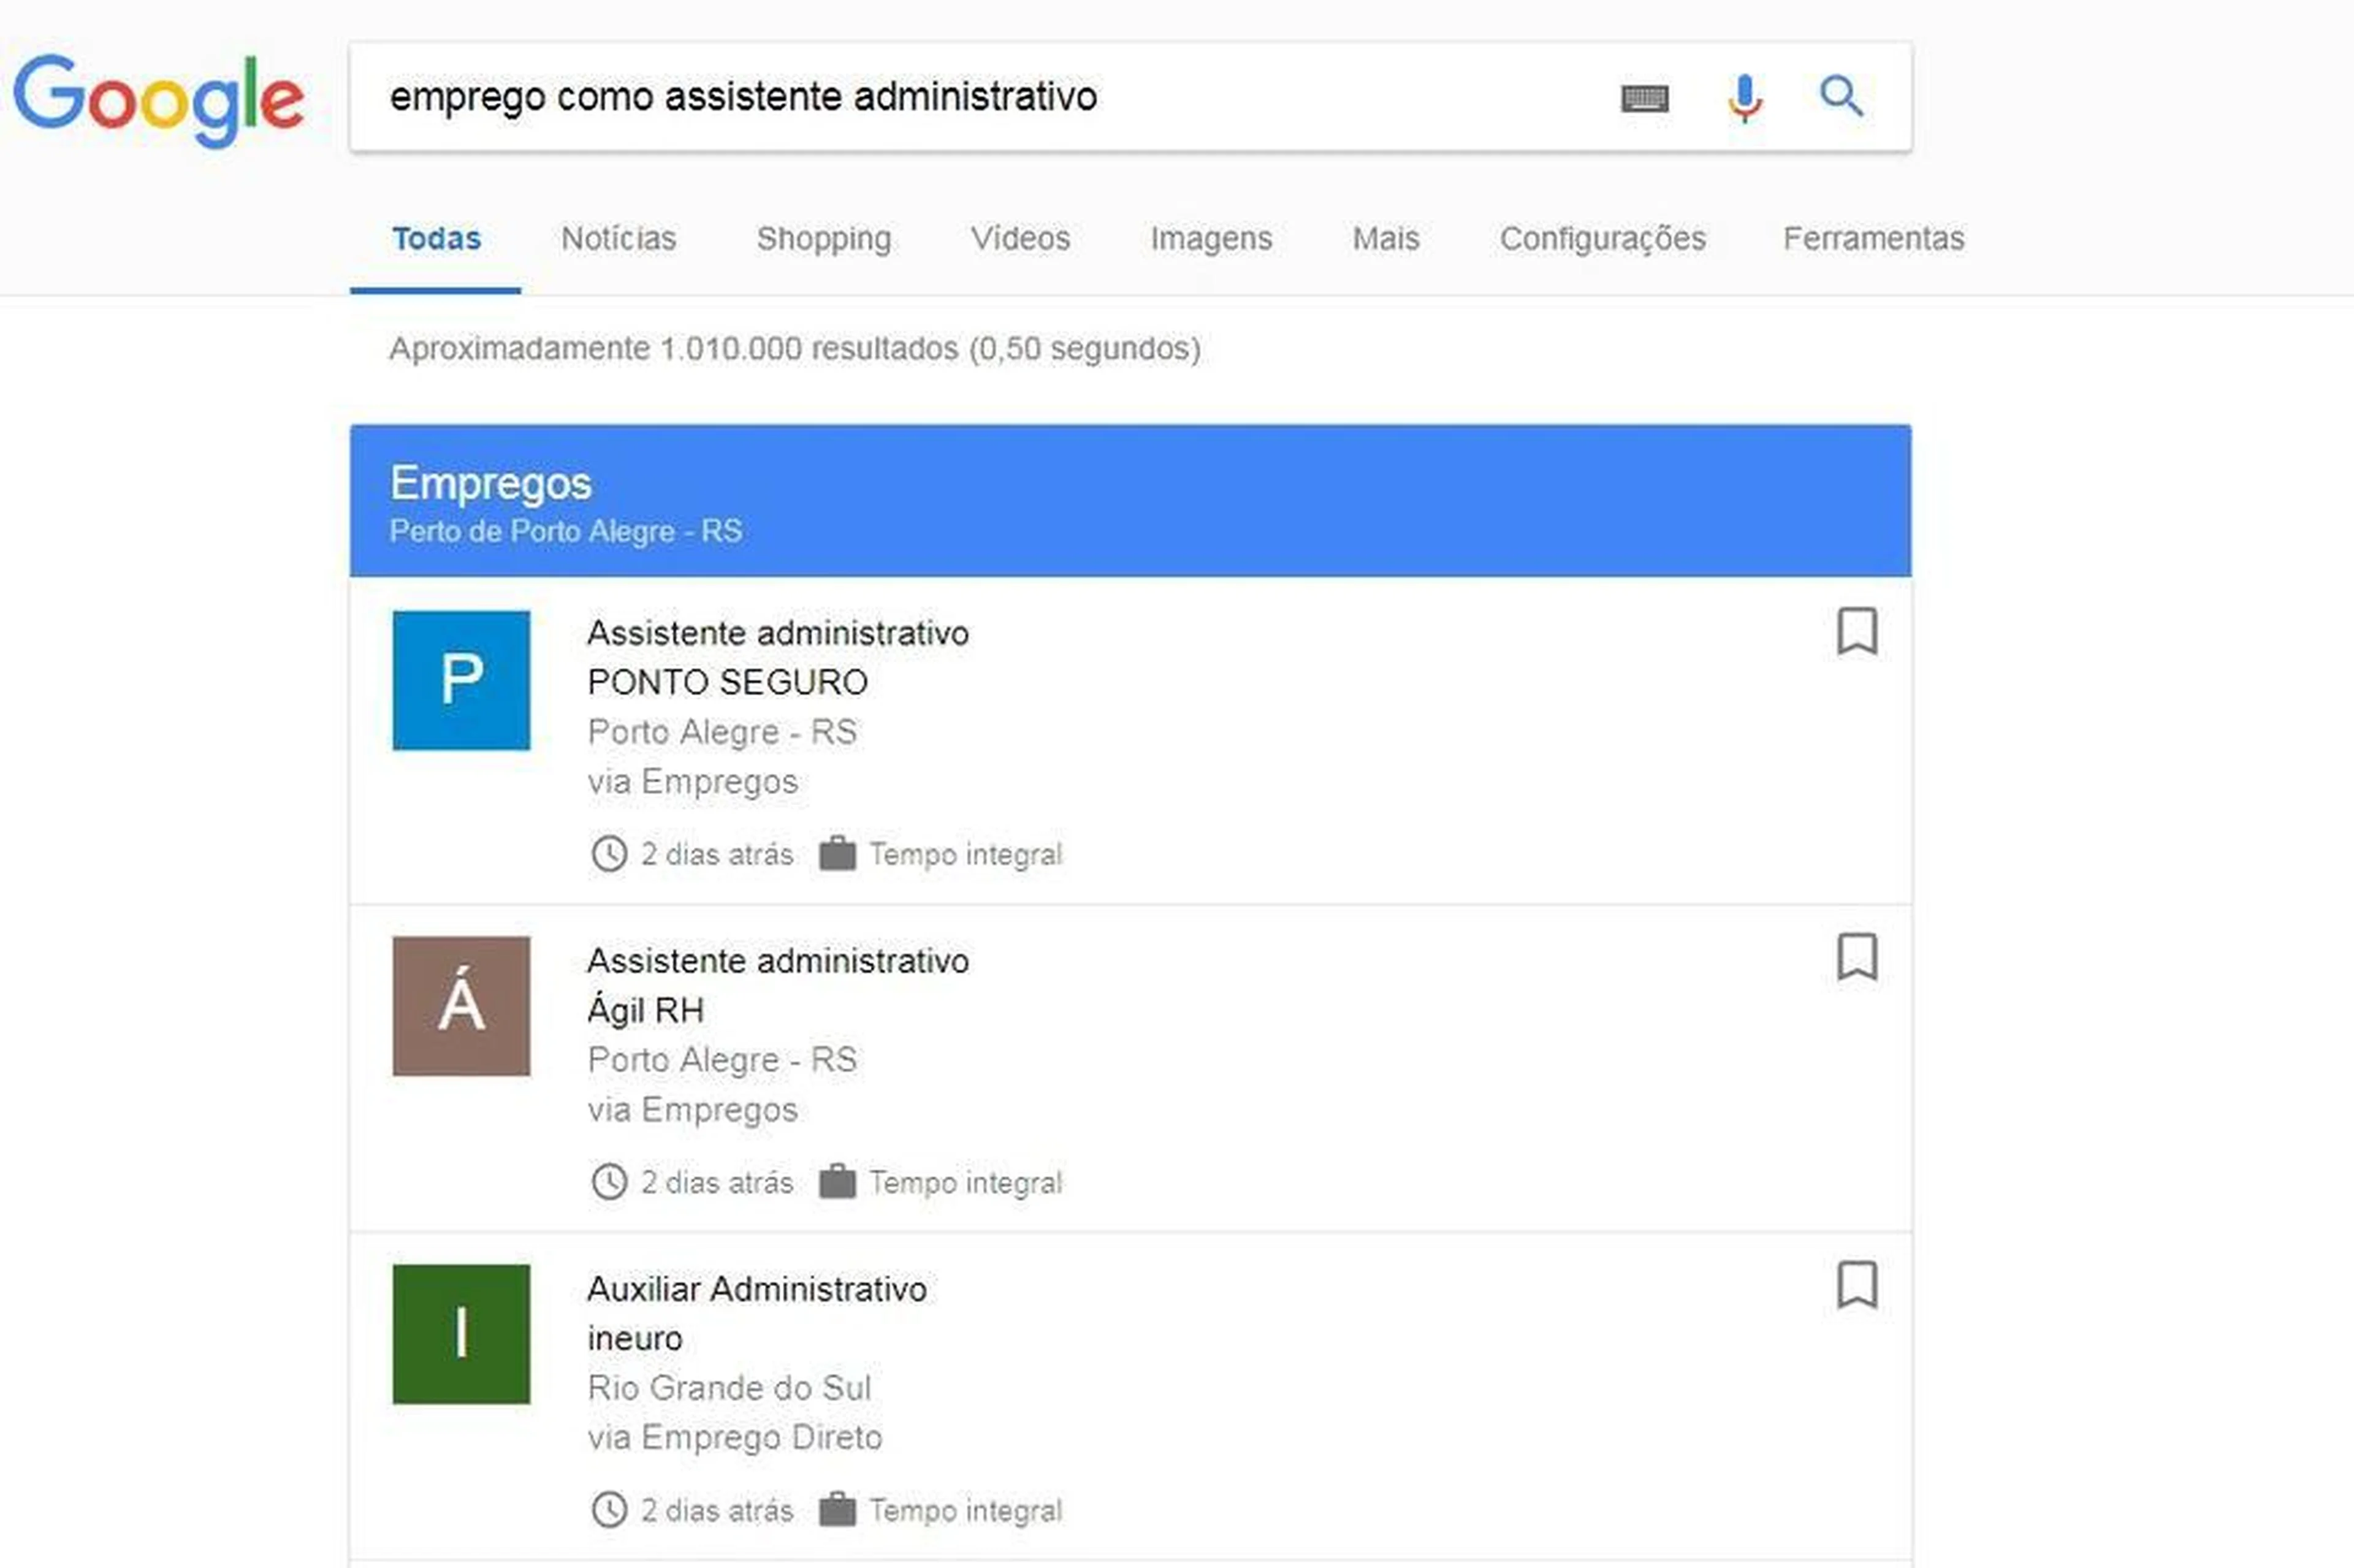This screenshot has height=1568, width=2354.
Task: Click the magnifying glass search button
Action: [1841, 96]
